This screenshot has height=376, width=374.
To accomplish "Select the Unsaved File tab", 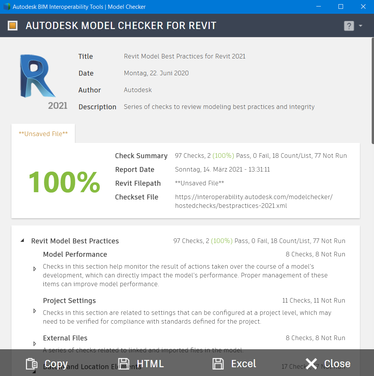I will [x=43, y=133].
